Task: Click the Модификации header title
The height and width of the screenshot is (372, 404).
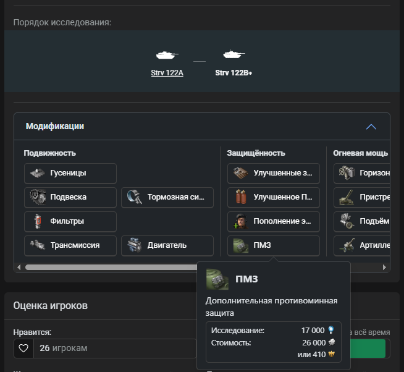Action: pos(55,126)
